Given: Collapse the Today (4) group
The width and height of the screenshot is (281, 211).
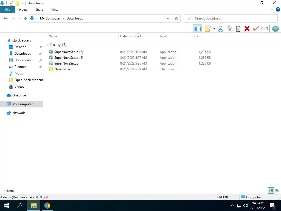Looking at the screenshot, I should [x=47, y=45].
